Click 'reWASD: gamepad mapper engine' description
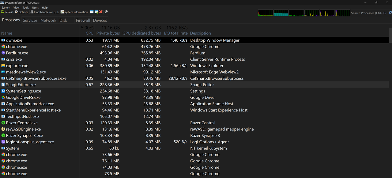 222,129
